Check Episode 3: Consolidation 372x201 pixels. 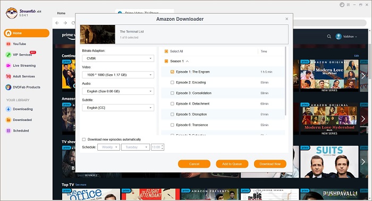172,93
